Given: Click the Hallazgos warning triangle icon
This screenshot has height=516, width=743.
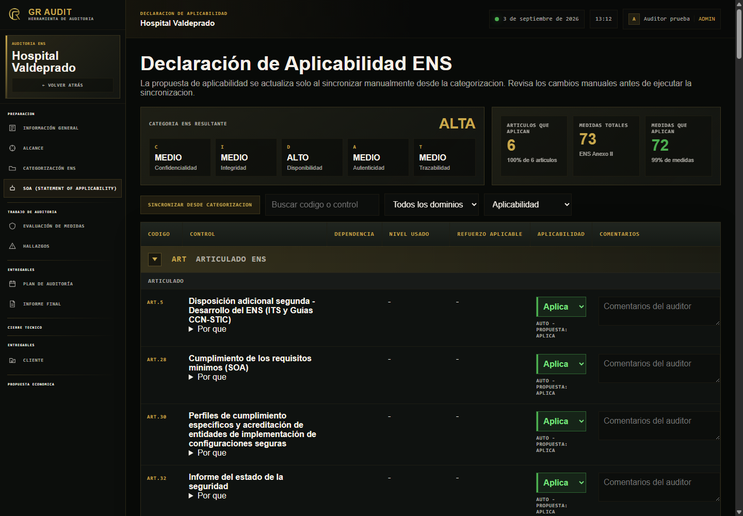Looking at the screenshot, I should click(12, 246).
